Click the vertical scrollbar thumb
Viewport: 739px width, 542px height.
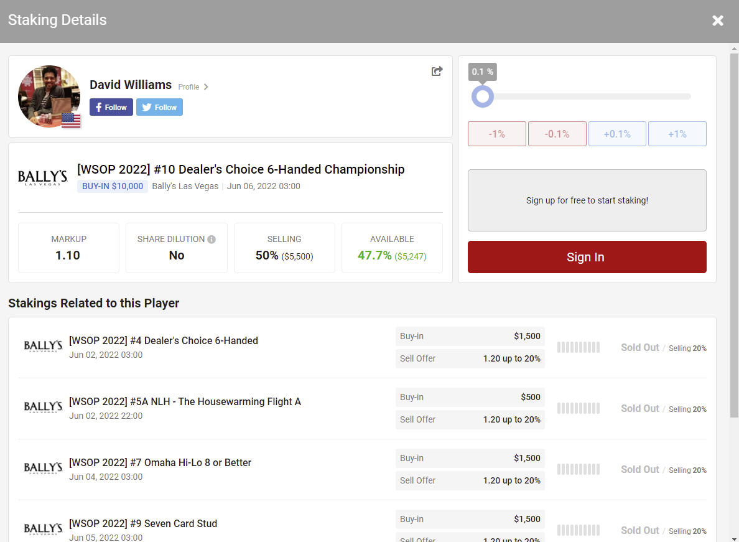tap(734, 235)
